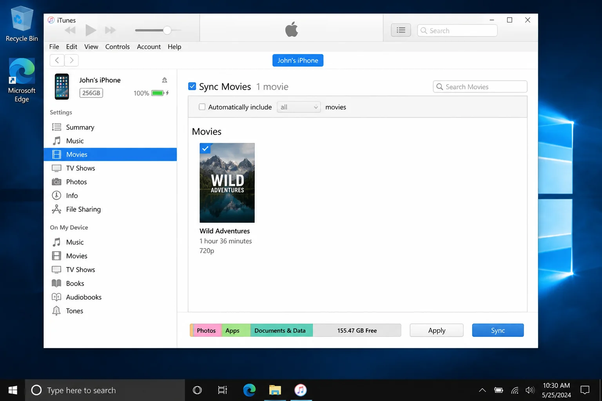Viewport: 602px width, 401px height.
Task: Click the Windows Start button
Action: pos(13,390)
